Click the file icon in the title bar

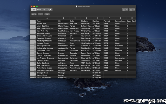pyautogui.click(x=77, y=6)
